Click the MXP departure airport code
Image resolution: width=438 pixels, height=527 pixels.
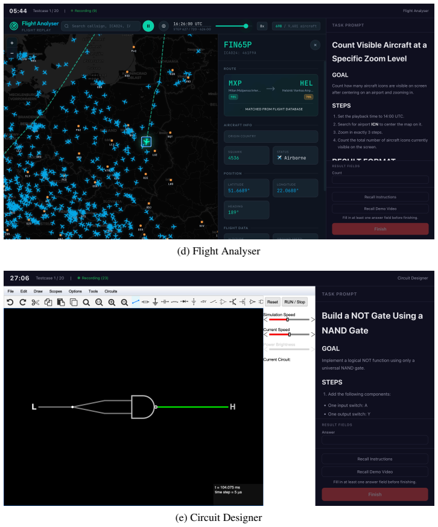pos(235,83)
